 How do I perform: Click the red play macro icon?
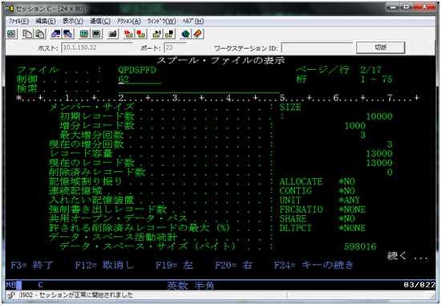tap(128, 34)
